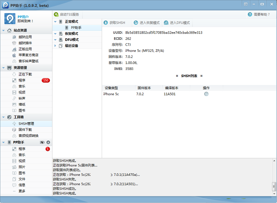Click the 程序 icon with the 150 badge

pyautogui.click(x=14, y=80)
